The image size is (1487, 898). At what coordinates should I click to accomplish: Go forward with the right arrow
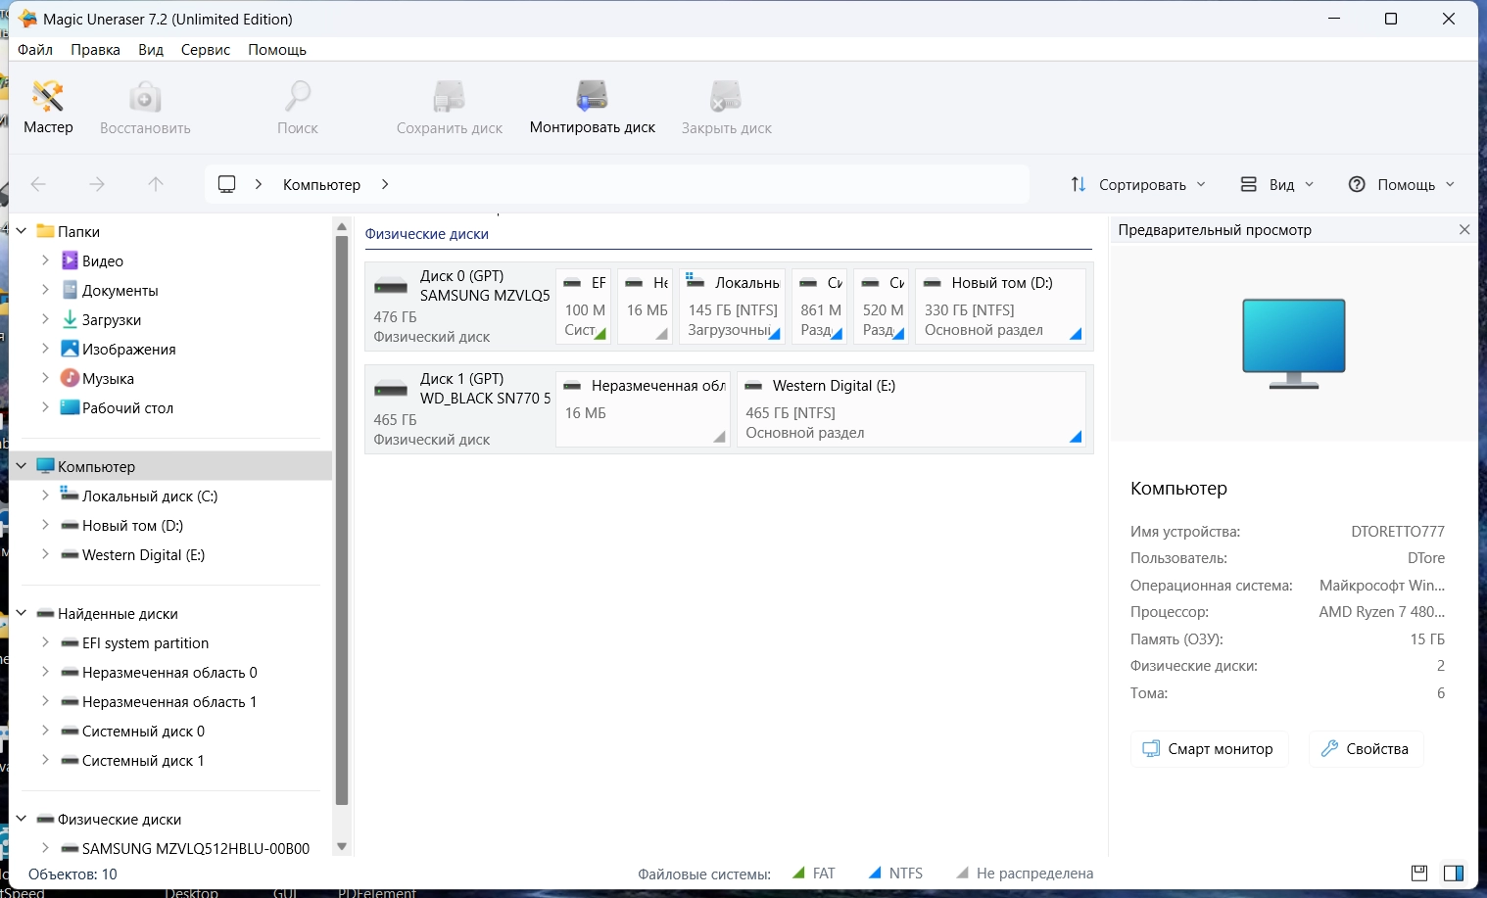pos(97,184)
